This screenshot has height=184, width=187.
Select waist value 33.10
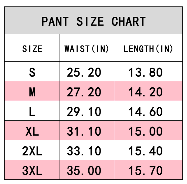84,151
